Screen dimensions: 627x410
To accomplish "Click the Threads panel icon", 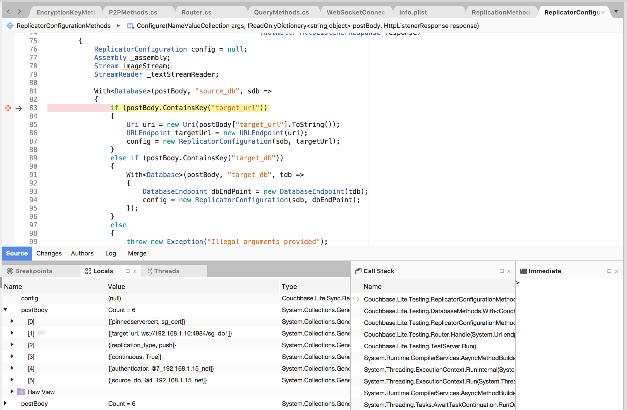I will 149,271.
